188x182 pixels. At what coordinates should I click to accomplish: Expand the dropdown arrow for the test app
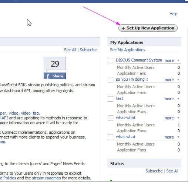point(178,99)
